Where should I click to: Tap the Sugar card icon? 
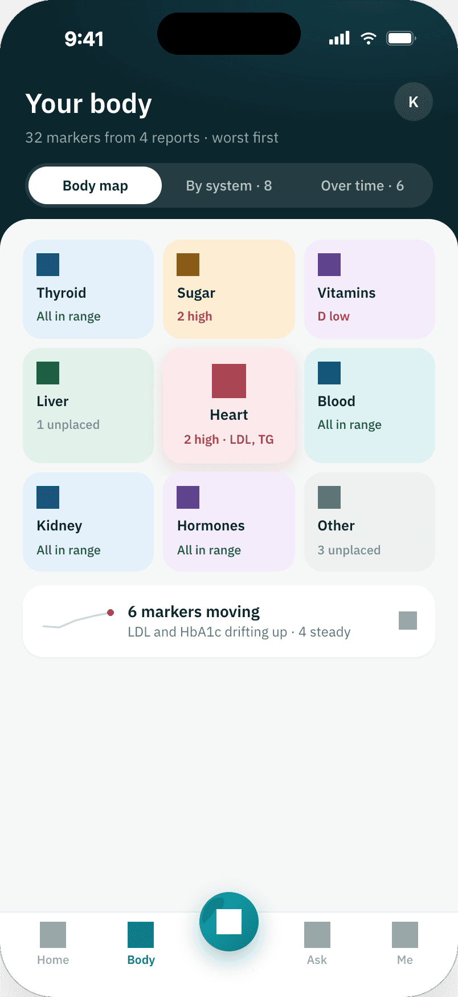click(x=188, y=265)
